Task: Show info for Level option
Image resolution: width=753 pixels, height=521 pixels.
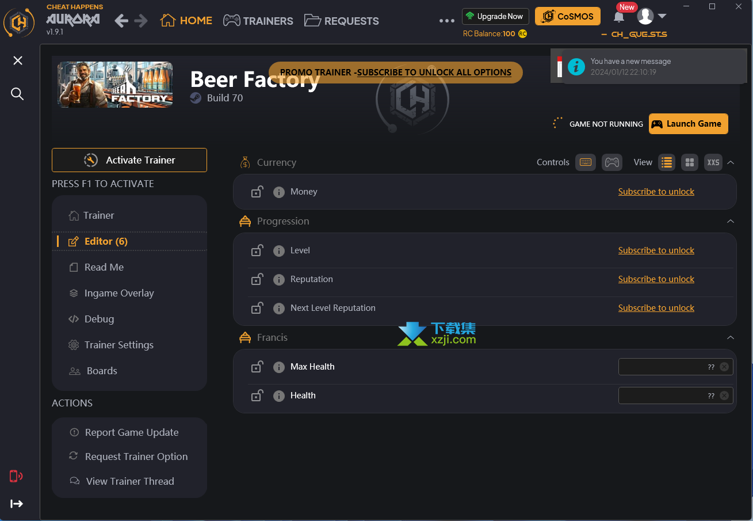Action: tap(279, 251)
